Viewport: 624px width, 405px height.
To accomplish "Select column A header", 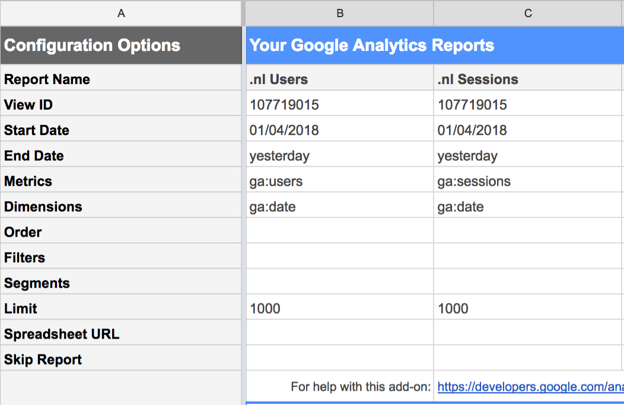I will 121,13.
